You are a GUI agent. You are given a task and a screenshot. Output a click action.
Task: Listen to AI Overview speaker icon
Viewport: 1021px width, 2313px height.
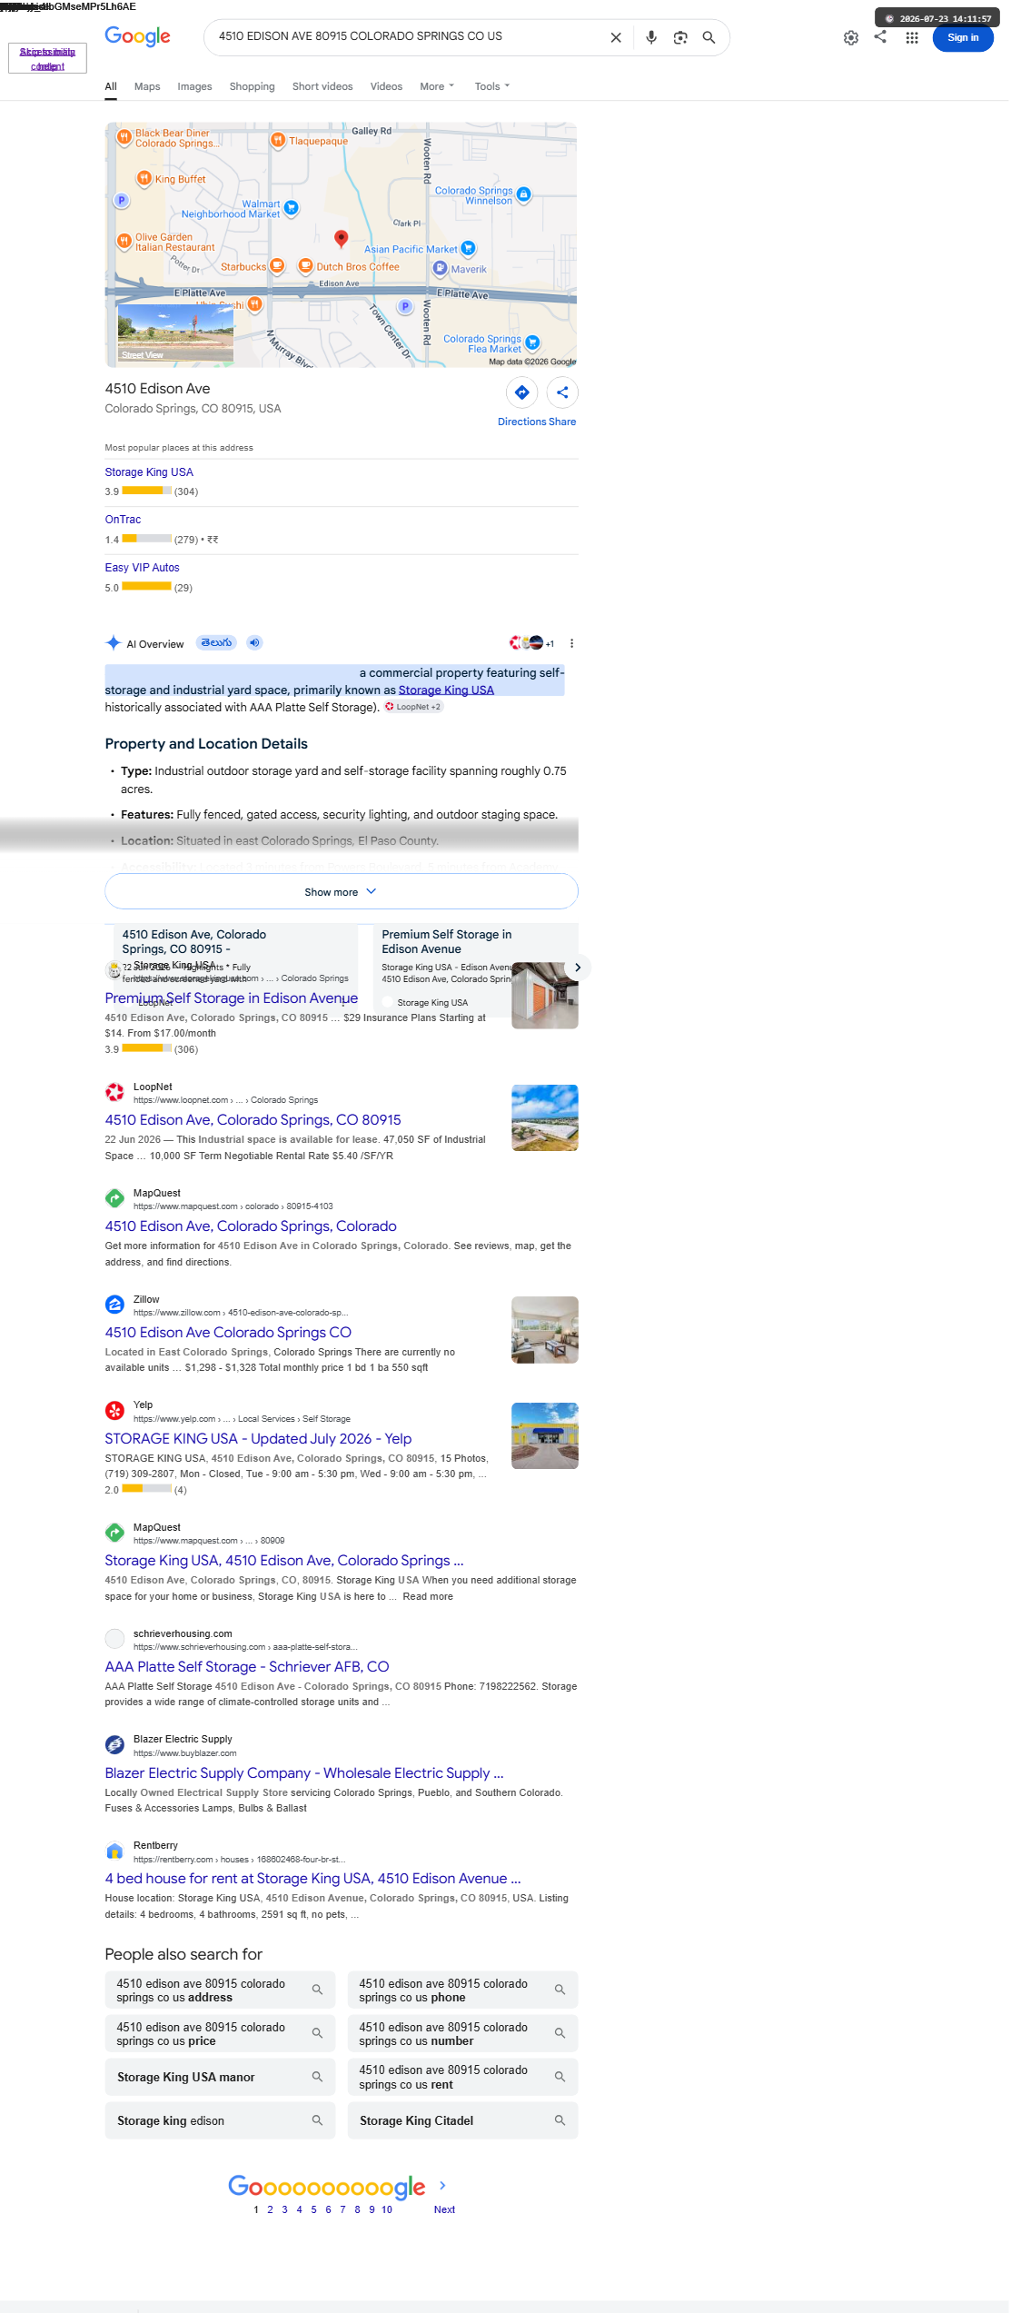[254, 642]
